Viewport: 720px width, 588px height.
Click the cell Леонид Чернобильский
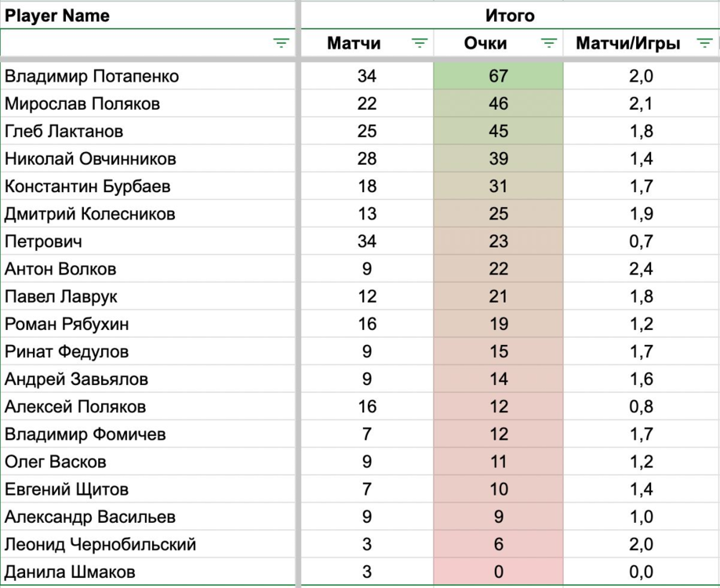pos(100,544)
